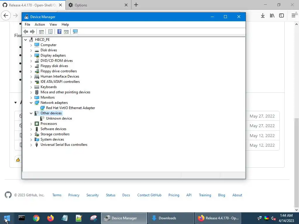Select the Unknown device entry
299x224 pixels.
[x=59, y=118]
